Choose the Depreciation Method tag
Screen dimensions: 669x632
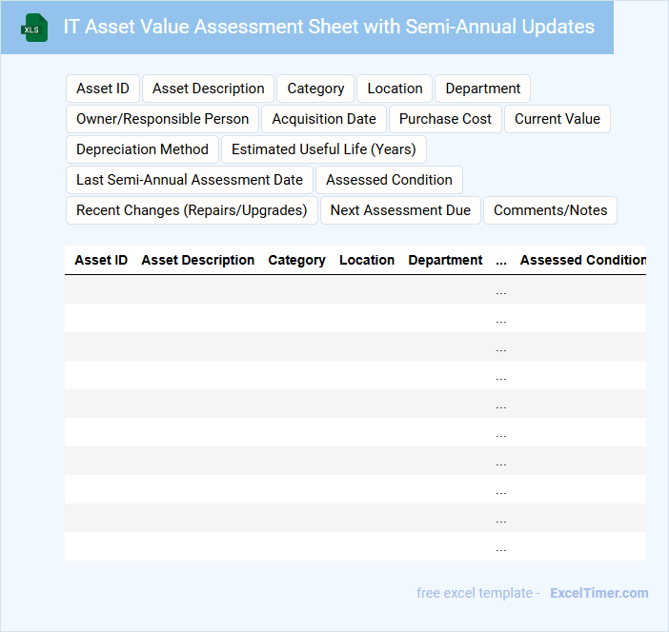[142, 149]
